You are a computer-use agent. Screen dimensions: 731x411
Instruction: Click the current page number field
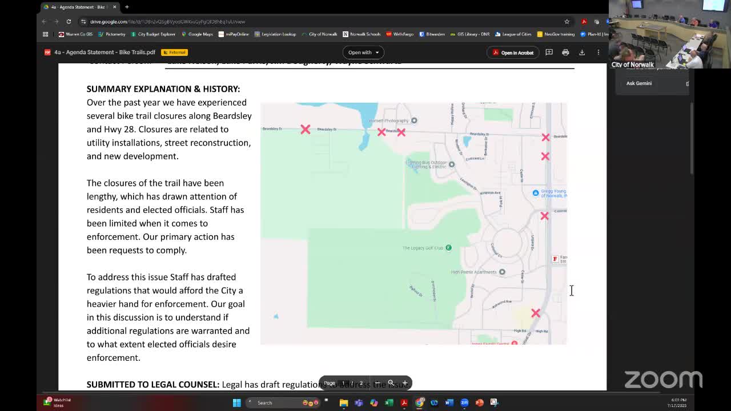click(344, 383)
